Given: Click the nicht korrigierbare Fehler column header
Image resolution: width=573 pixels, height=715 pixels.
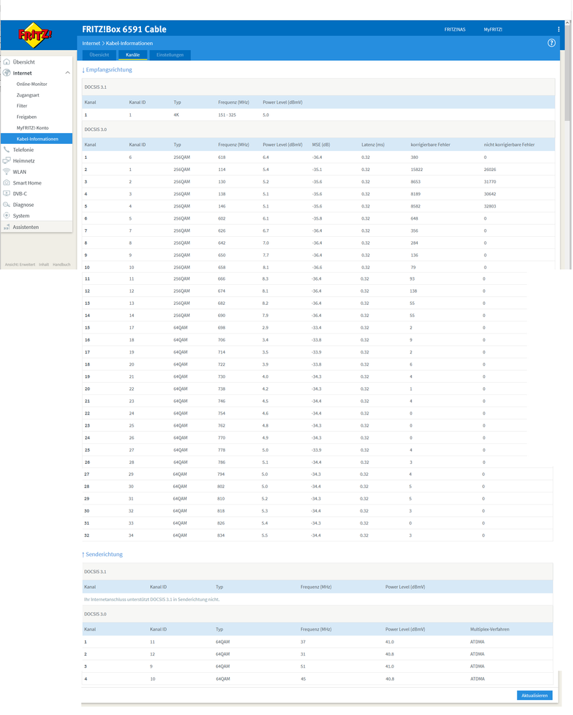Looking at the screenshot, I should click(509, 145).
